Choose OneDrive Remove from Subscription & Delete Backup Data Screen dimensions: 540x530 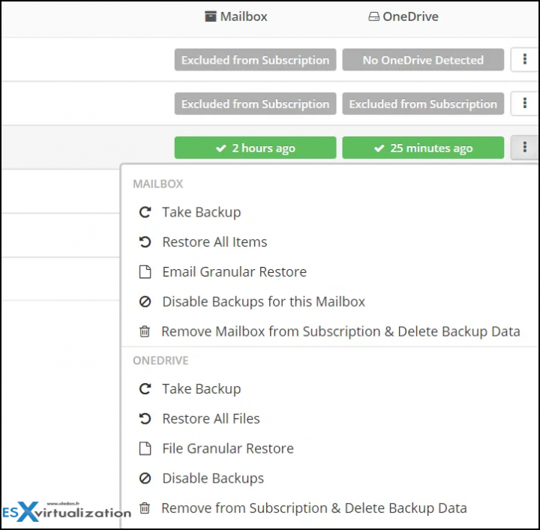point(314,508)
